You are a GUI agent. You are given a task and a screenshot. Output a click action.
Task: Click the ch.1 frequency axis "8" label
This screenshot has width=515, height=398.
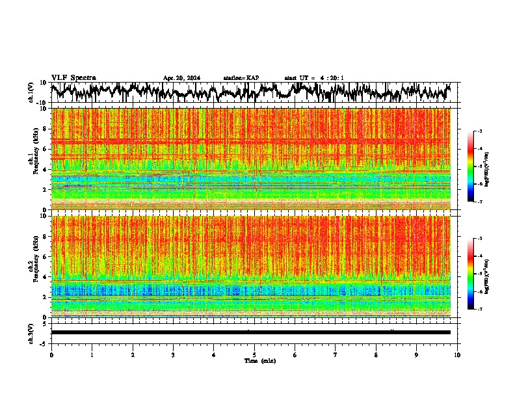pyautogui.click(x=45, y=129)
